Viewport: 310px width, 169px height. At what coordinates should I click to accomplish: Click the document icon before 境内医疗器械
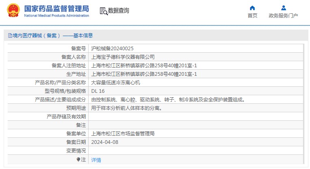coord(10,36)
